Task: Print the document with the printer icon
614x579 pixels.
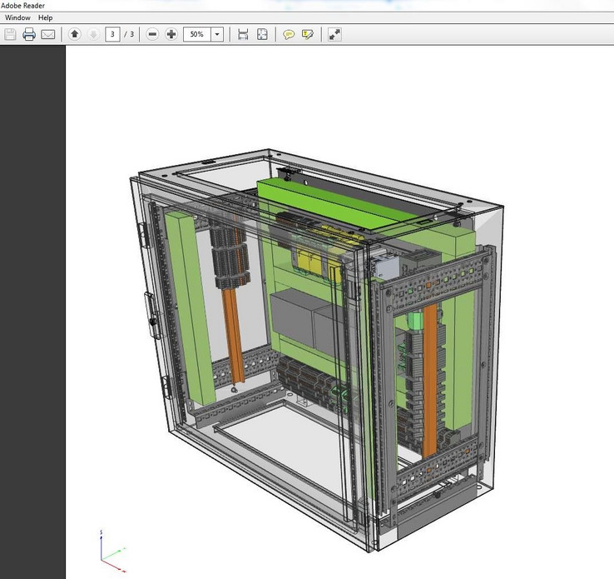Action: click(29, 34)
